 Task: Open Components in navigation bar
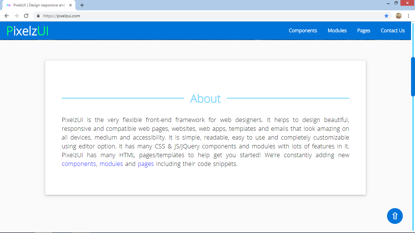click(303, 30)
